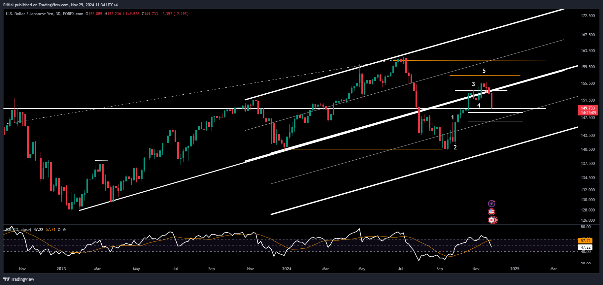
Task: Click the 143.500 price axis label
Action: 588,136
